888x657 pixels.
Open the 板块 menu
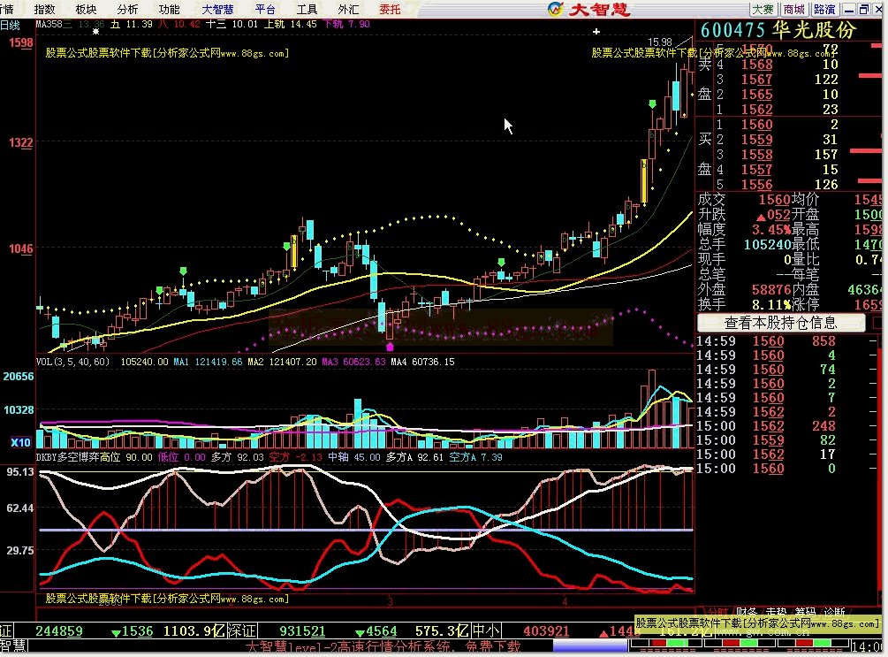86,9
